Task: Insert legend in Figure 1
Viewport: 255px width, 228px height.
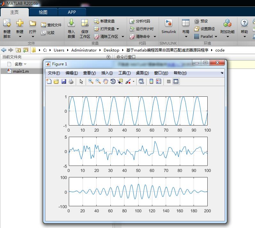Action: tap(159, 81)
